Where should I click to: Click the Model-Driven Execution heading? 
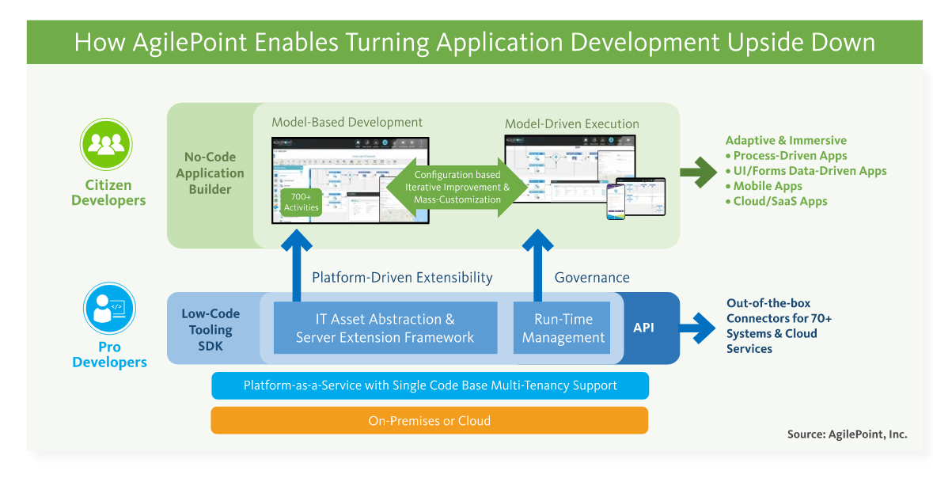coord(572,123)
